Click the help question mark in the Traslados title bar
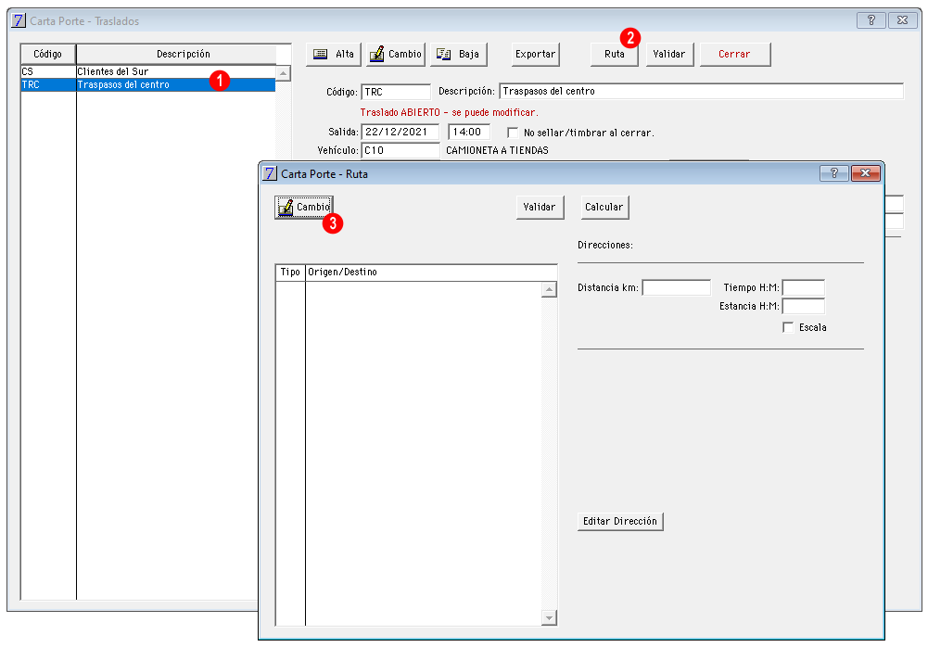928x647 pixels. tap(871, 20)
